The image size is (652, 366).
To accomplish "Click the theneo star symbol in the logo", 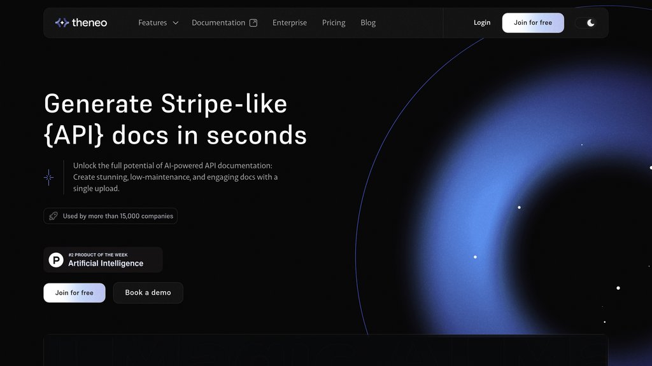I will tap(62, 22).
